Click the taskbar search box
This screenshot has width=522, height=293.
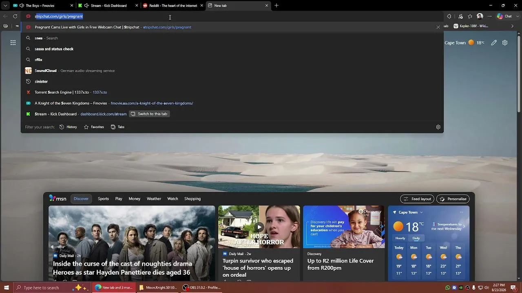pos(53,288)
